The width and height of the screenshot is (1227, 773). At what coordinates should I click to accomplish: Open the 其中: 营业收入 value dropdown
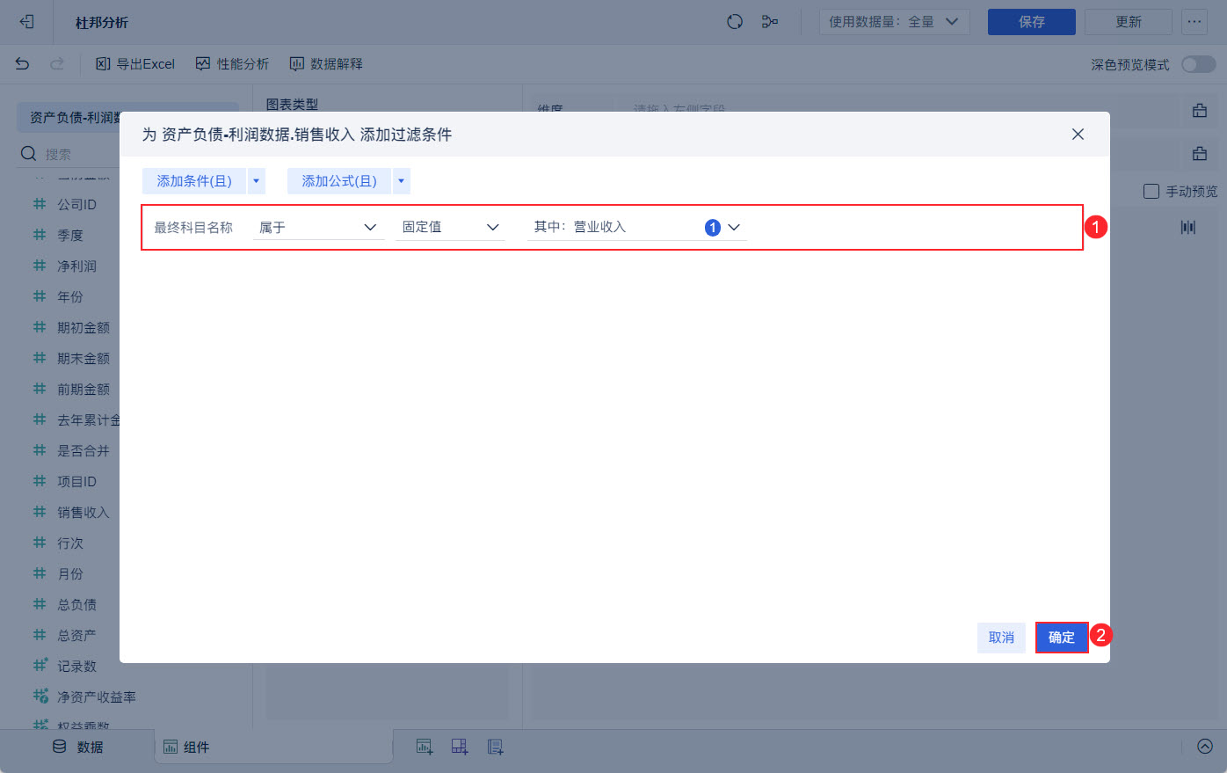[637, 227]
